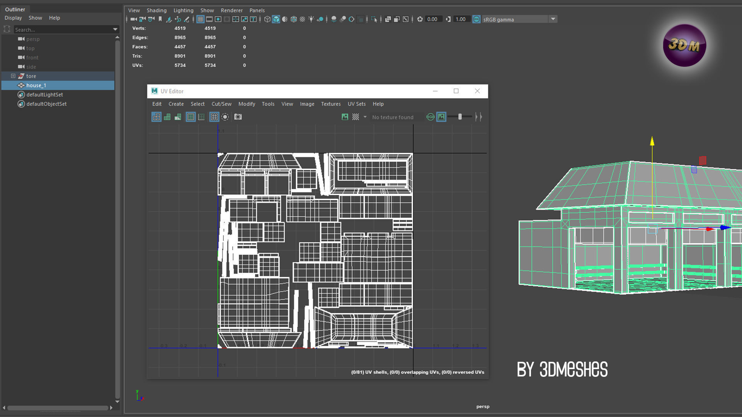
Task: Select defaultLightSet in the Outliner
Action: coord(44,95)
